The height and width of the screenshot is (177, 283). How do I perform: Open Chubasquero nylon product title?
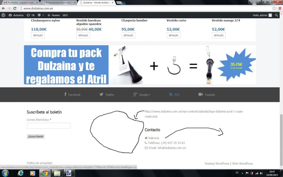(x=45, y=20)
